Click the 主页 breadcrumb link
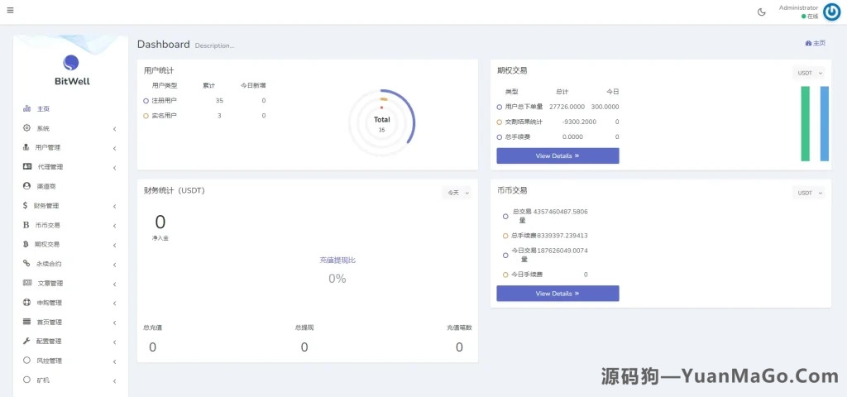The width and height of the screenshot is (847, 397). (815, 43)
